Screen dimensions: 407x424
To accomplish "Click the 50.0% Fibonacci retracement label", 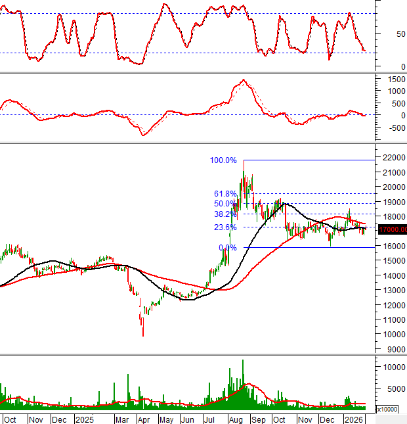I will tap(225, 204).
